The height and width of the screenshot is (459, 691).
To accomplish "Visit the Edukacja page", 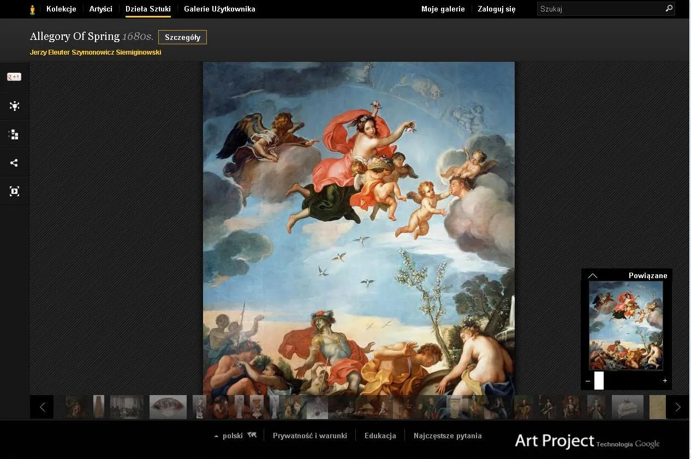I will click(380, 436).
